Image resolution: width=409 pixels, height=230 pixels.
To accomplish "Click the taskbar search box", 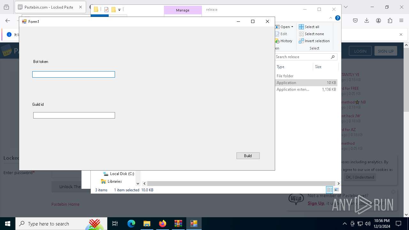I will [61, 224].
